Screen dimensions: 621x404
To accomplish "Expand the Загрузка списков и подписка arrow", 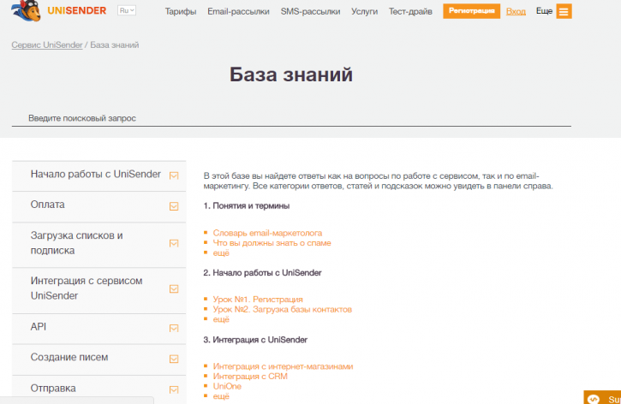I will (x=174, y=243).
